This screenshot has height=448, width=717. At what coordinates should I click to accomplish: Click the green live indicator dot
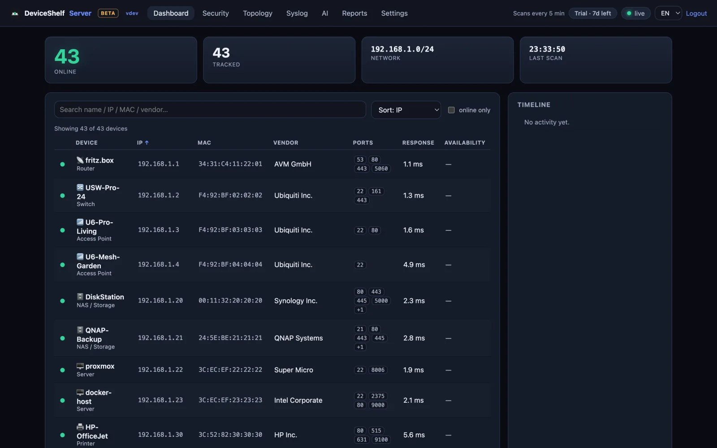(x=629, y=13)
